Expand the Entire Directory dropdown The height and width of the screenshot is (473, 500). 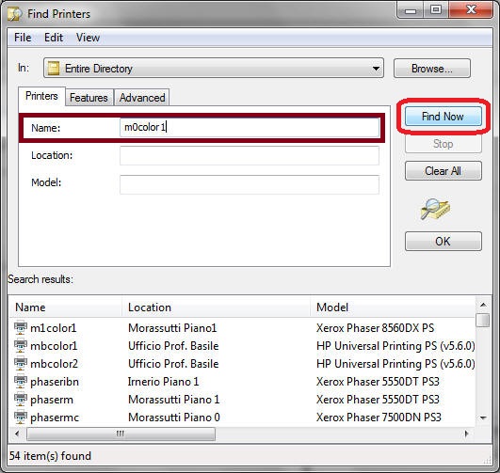coord(376,68)
